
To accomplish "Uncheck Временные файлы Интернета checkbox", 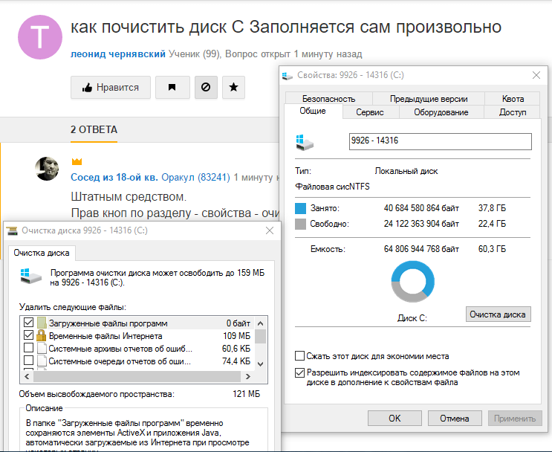I will (x=28, y=335).
